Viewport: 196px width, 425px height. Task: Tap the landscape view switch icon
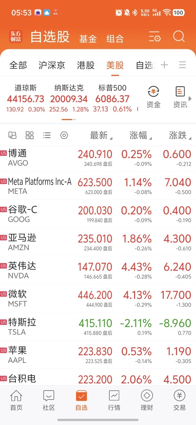tap(13, 135)
